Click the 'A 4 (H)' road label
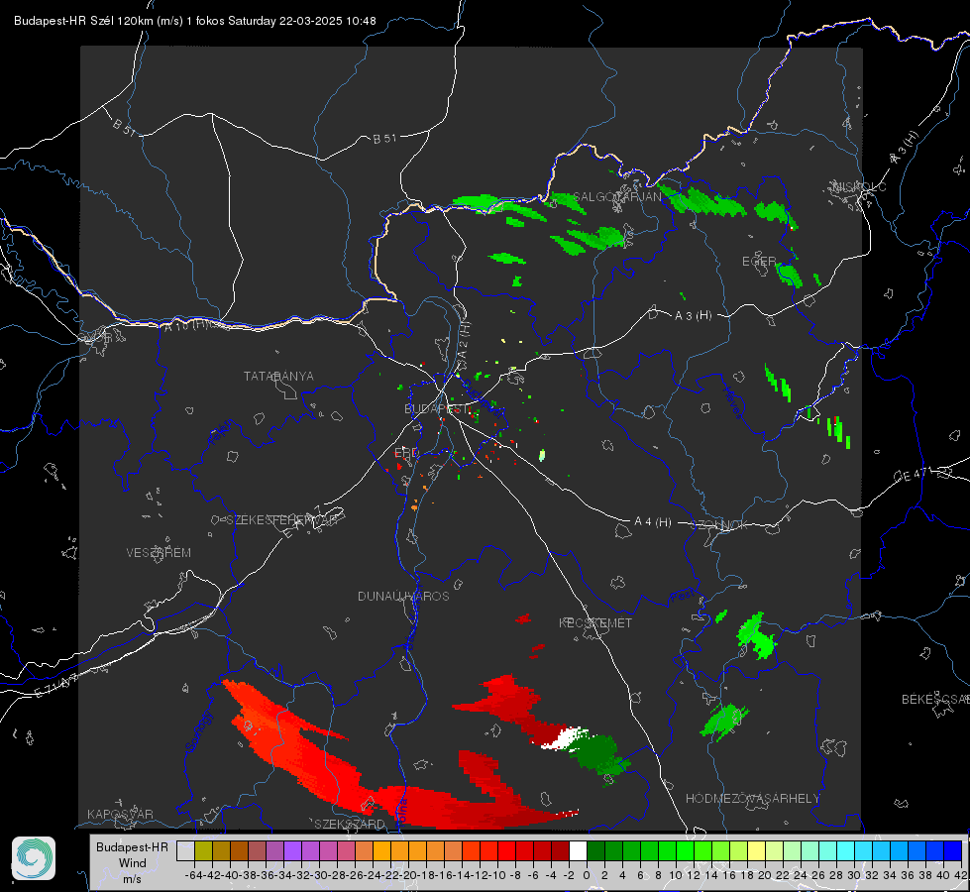The image size is (970, 892). (x=653, y=522)
